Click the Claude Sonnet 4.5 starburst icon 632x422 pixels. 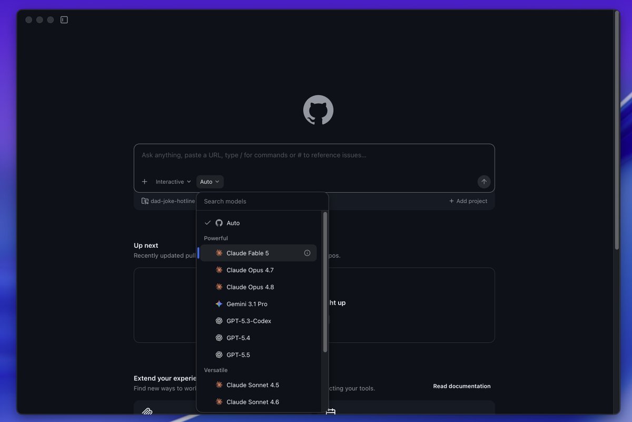click(219, 385)
